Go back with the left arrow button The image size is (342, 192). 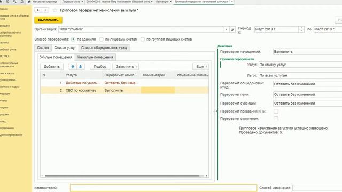tap(38, 10)
